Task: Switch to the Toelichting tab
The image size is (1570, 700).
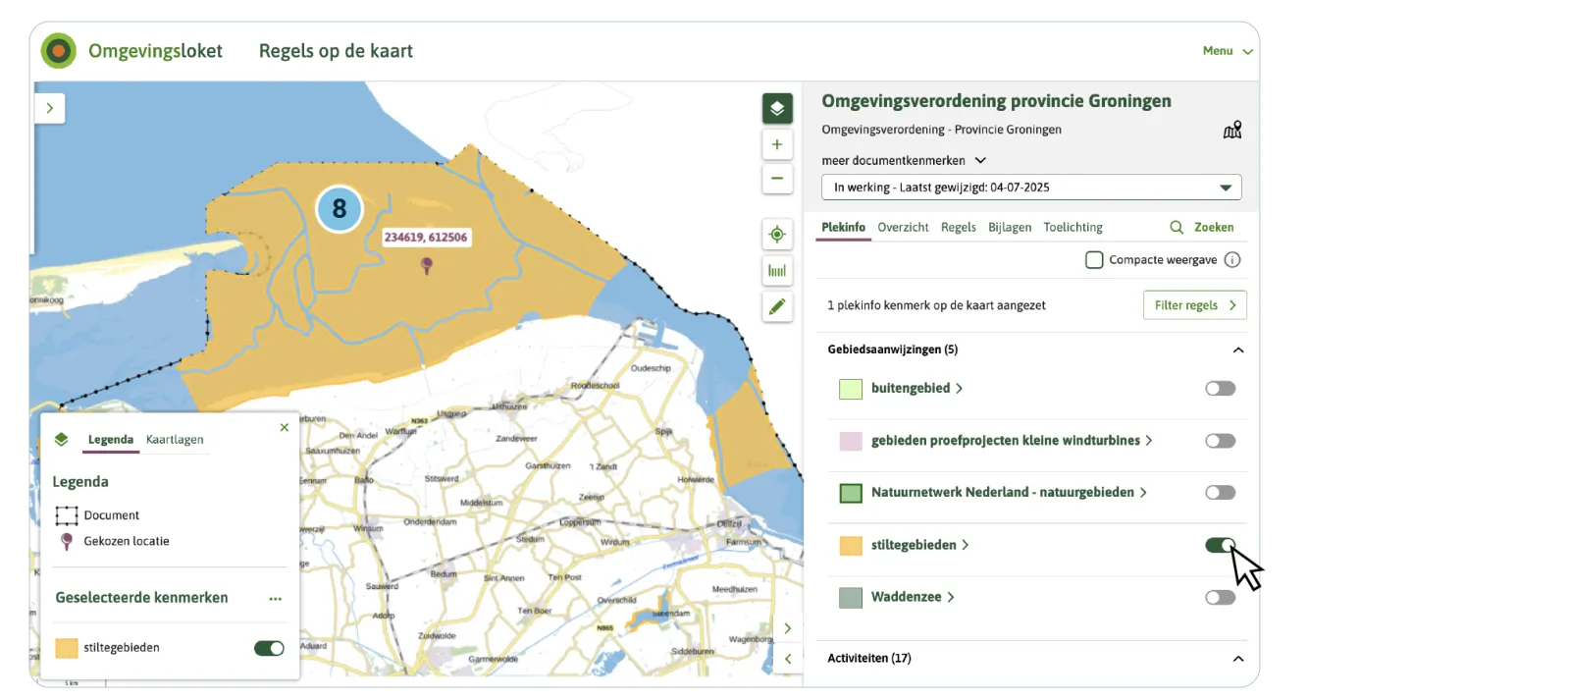Action: point(1073,227)
